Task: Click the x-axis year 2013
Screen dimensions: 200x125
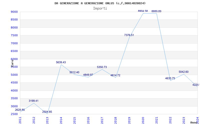Action: 47,120
